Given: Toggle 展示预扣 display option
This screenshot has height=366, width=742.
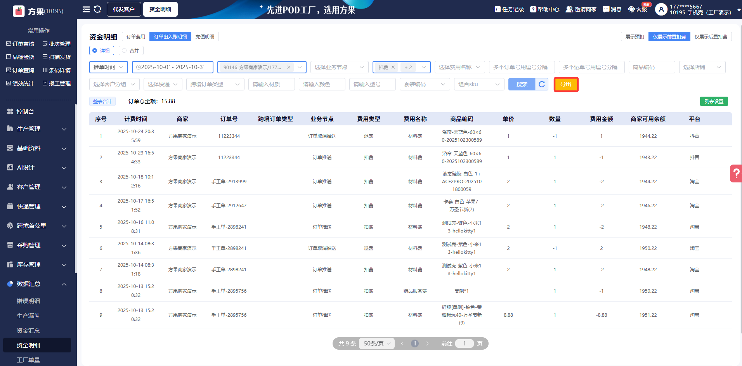Looking at the screenshot, I should 635,36.
